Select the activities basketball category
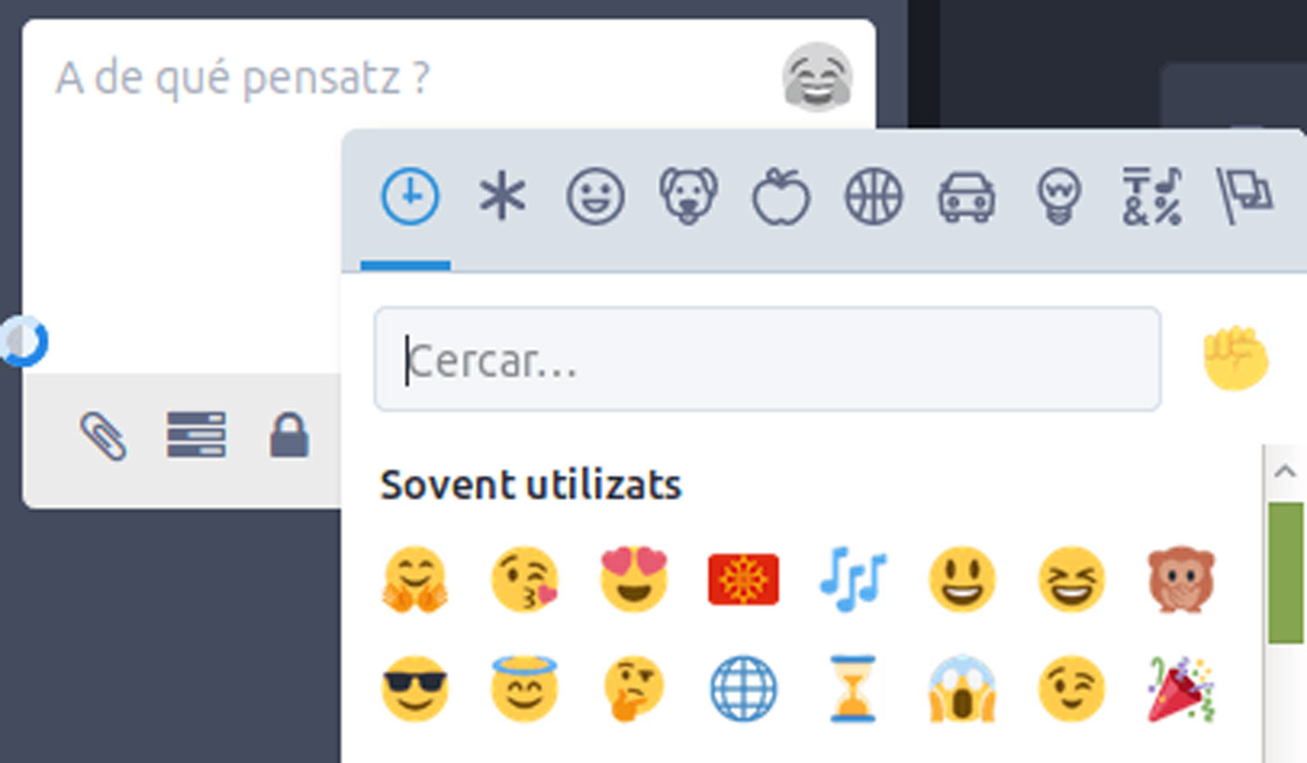 pyautogui.click(x=874, y=197)
